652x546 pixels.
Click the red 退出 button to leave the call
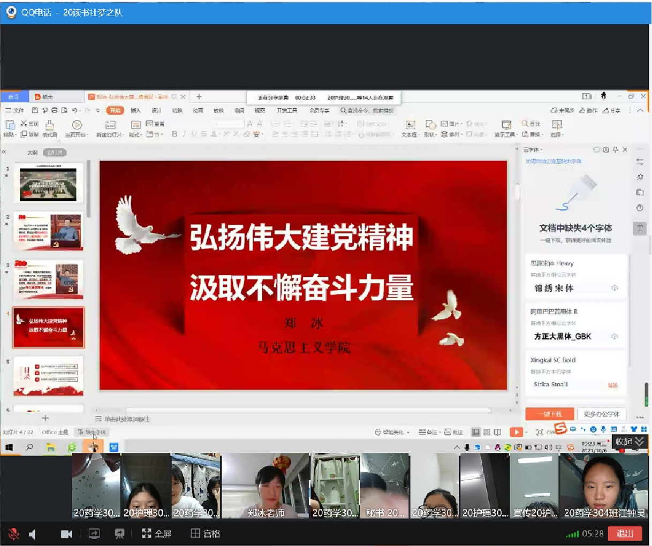(x=625, y=534)
